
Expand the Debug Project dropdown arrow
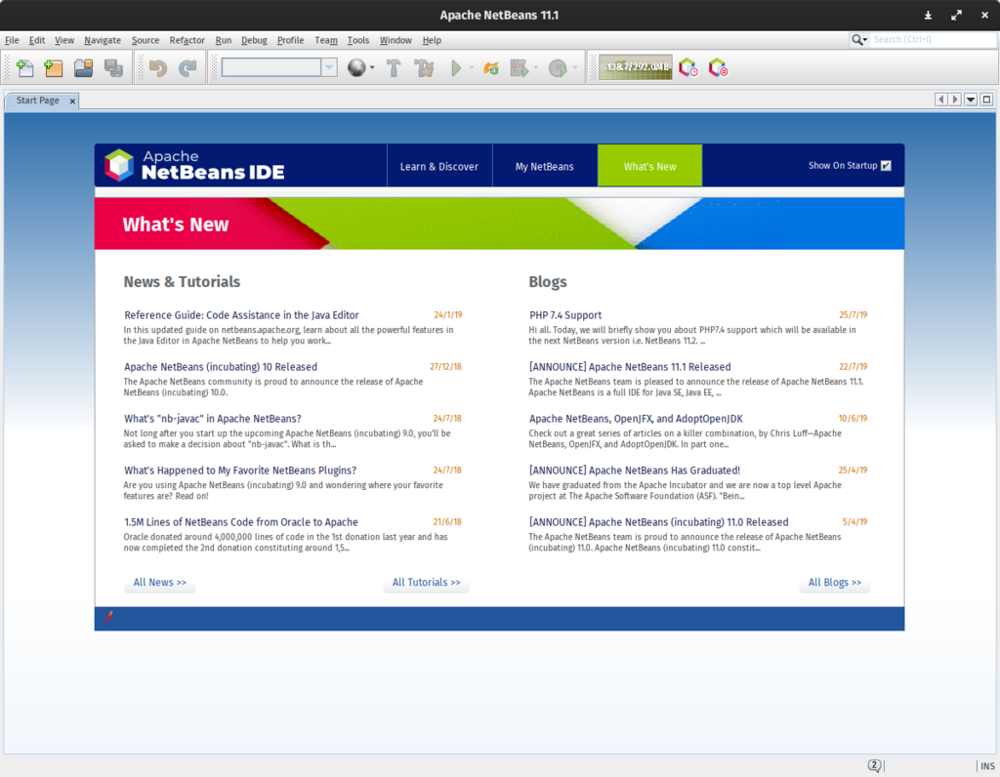pos(536,67)
